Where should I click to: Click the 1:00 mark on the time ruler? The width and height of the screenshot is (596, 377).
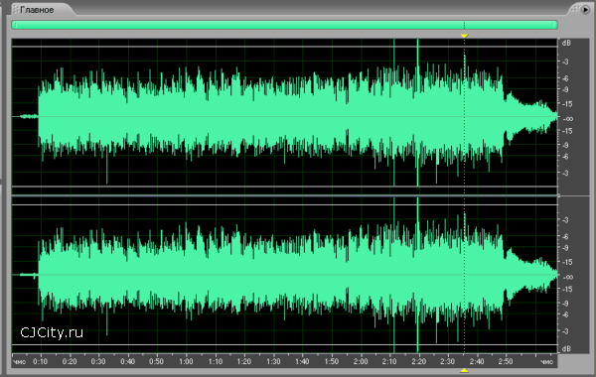click(186, 361)
